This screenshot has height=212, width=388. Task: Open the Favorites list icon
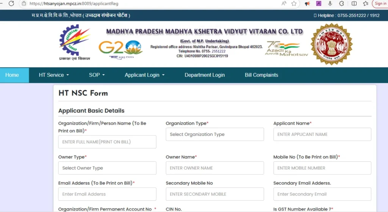coord(366,3)
